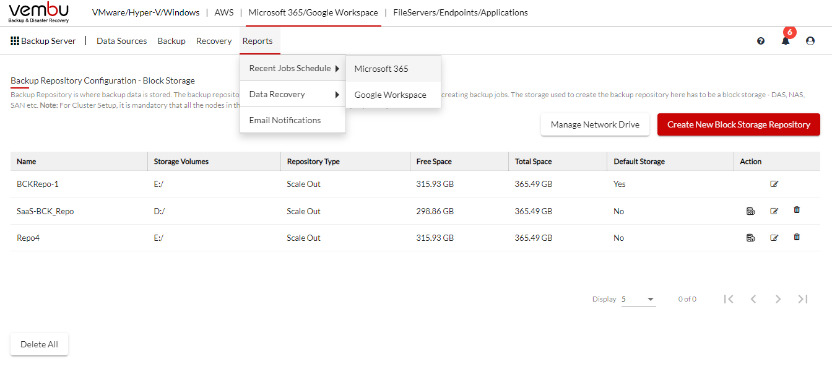Image resolution: width=832 pixels, height=369 pixels.
Task: Open the Backup menu
Action: 171,41
